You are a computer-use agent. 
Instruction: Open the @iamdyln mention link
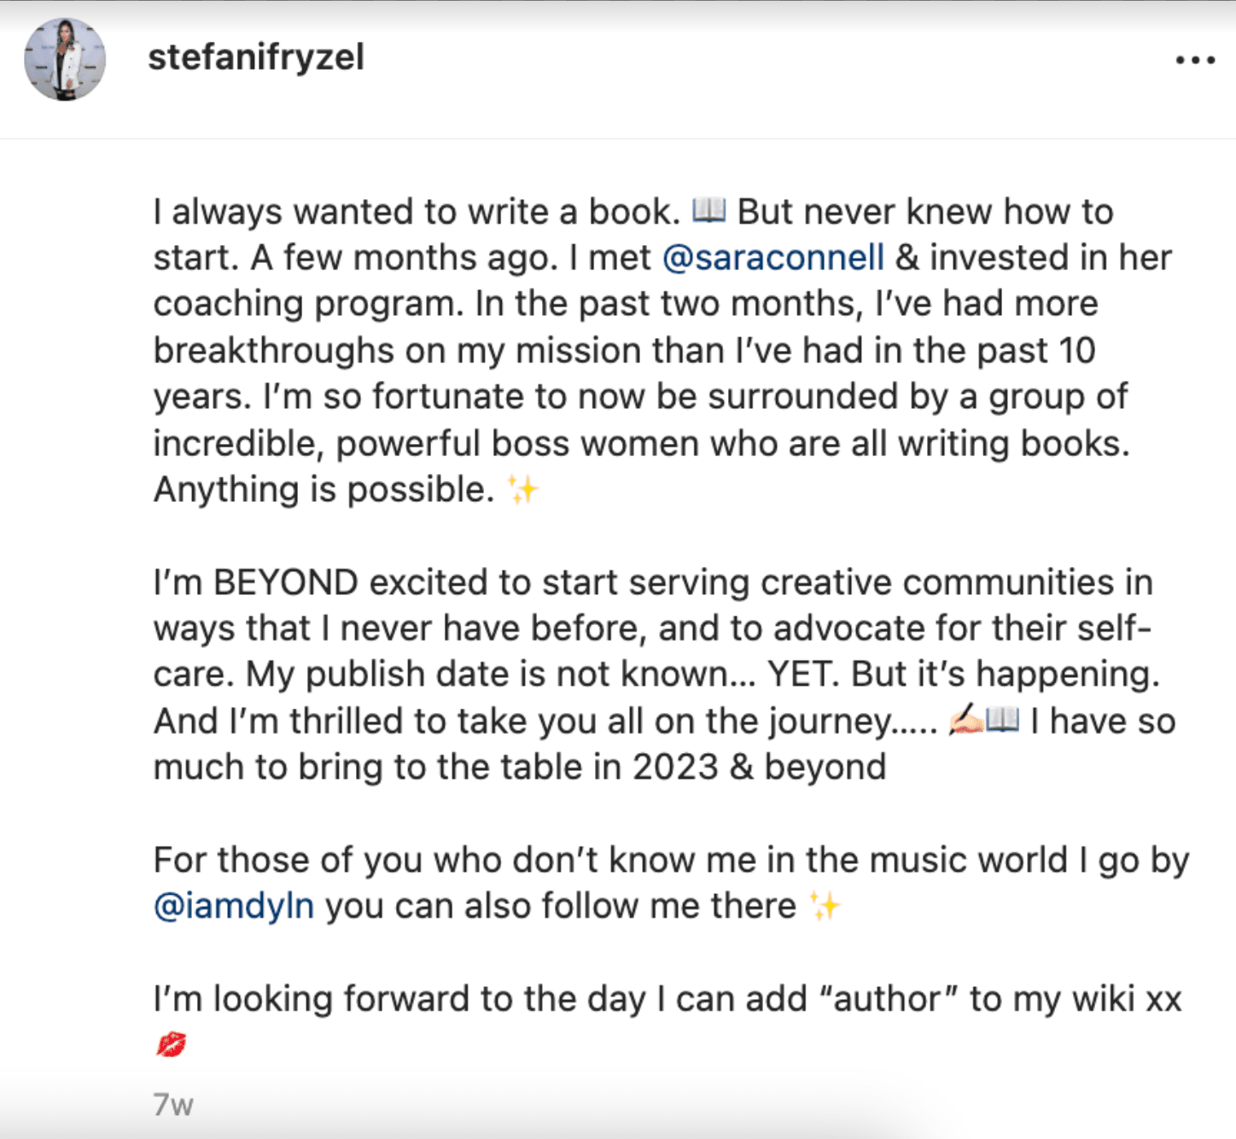pos(233,906)
